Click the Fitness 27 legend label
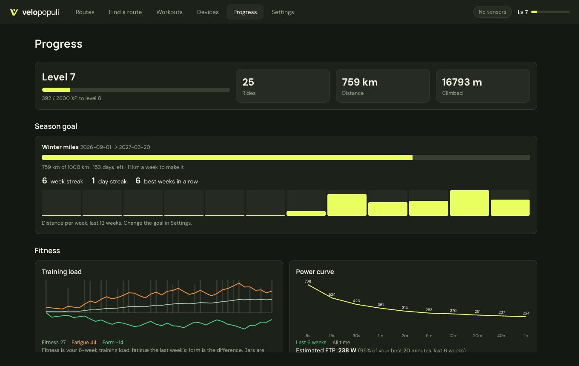This screenshot has height=366, width=579. point(54,343)
